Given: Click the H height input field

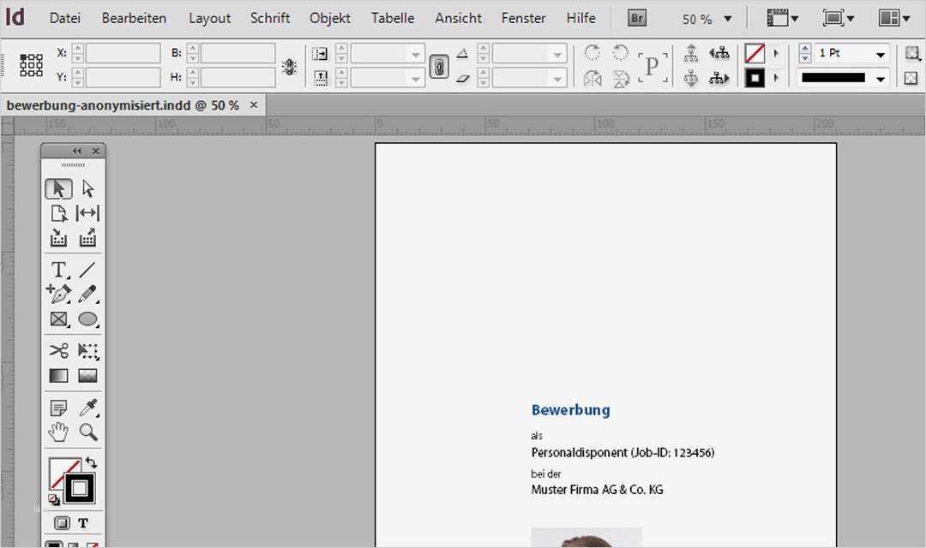Looking at the screenshot, I should [x=238, y=77].
